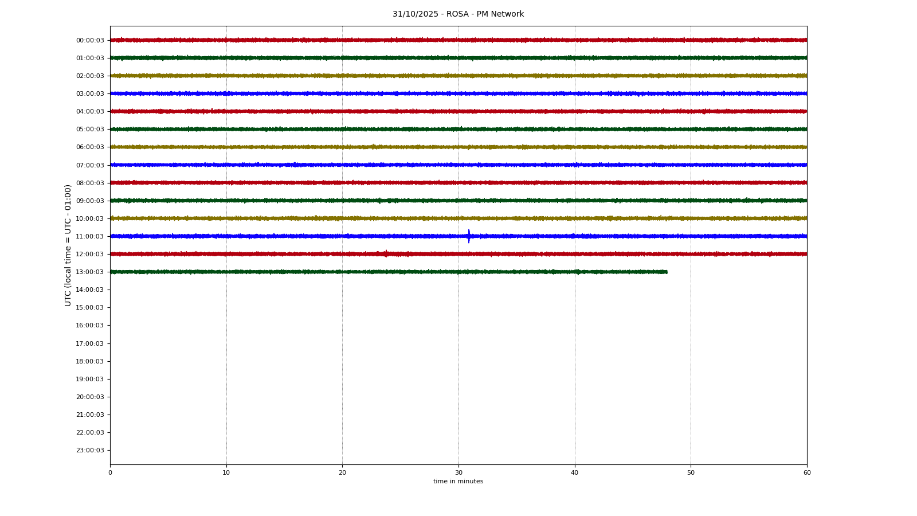Select the 14:00:03 hour label
Screen dimensions: 917x516
[x=90, y=290]
